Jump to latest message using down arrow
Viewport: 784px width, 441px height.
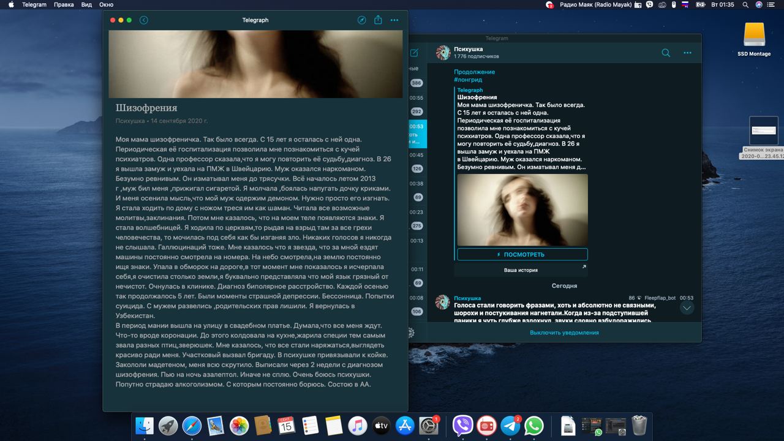click(687, 308)
